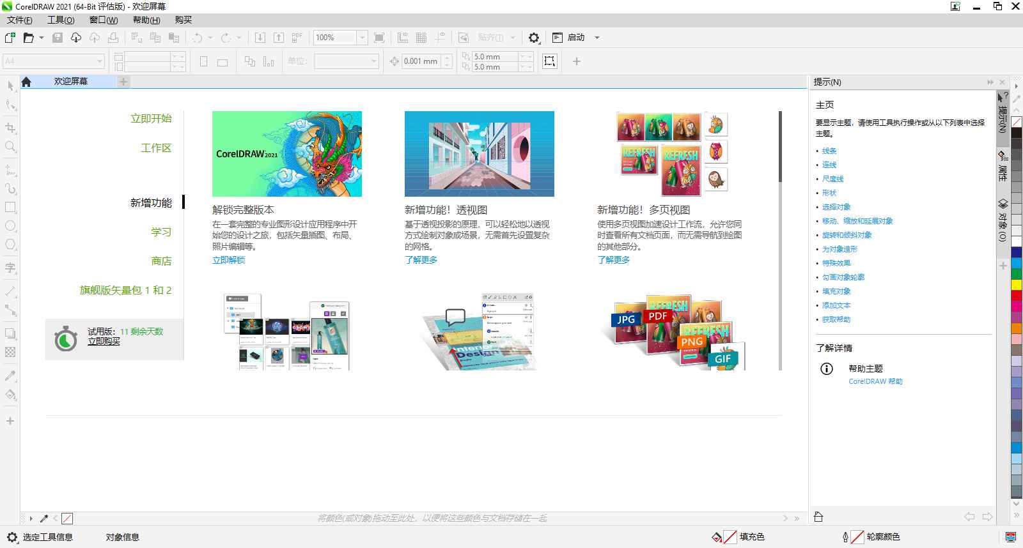Click the Import icon in toolbar

(x=260, y=38)
